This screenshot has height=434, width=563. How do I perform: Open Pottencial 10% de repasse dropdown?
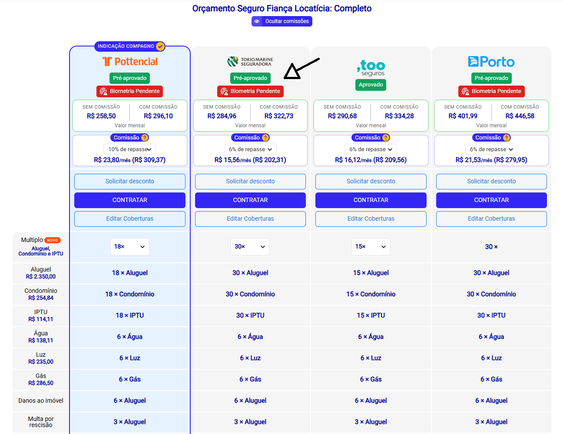[130, 149]
